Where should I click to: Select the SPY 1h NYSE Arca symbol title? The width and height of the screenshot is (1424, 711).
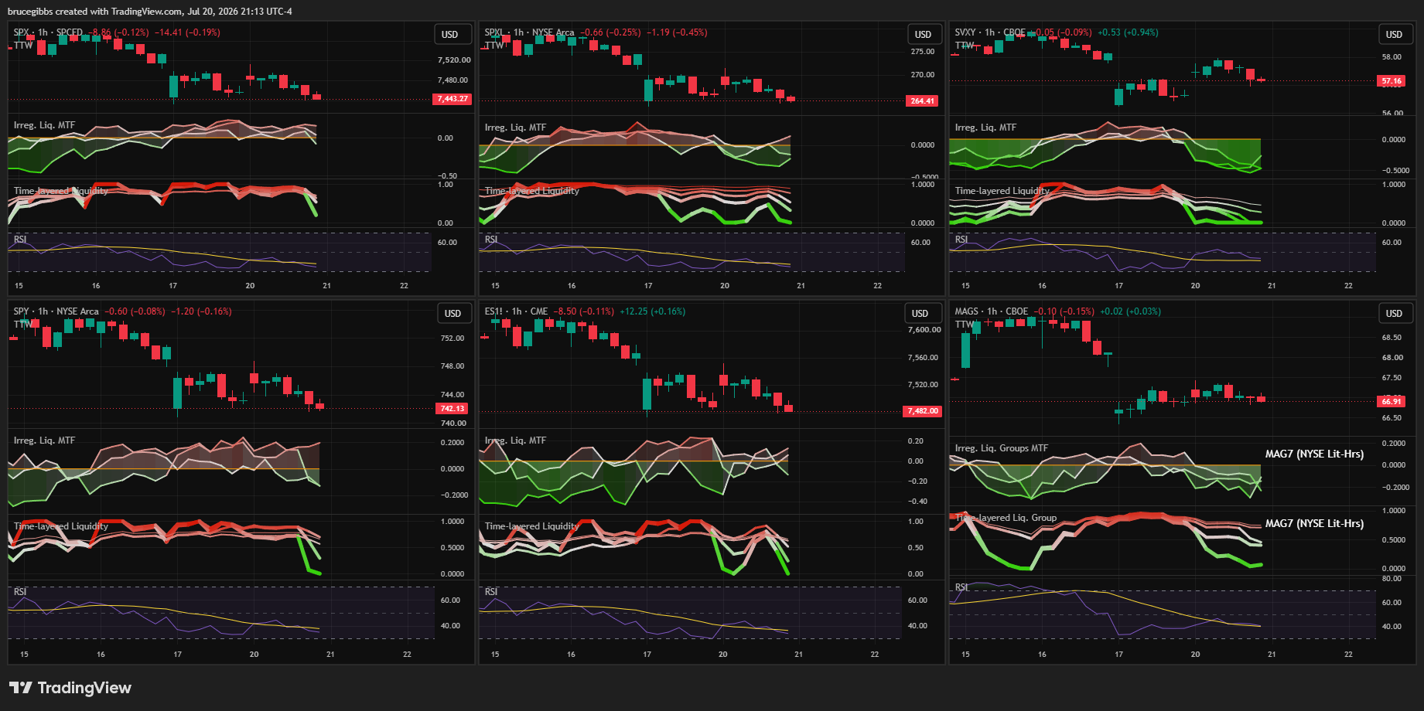[x=56, y=311]
